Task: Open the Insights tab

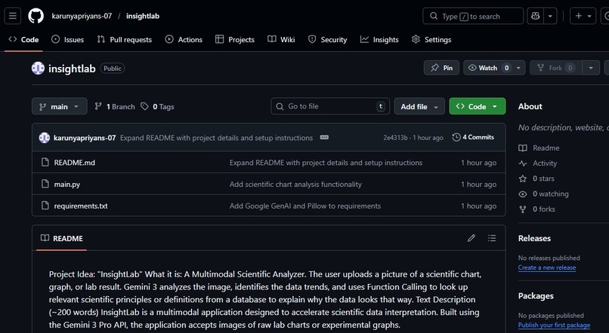Action: [379, 39]
